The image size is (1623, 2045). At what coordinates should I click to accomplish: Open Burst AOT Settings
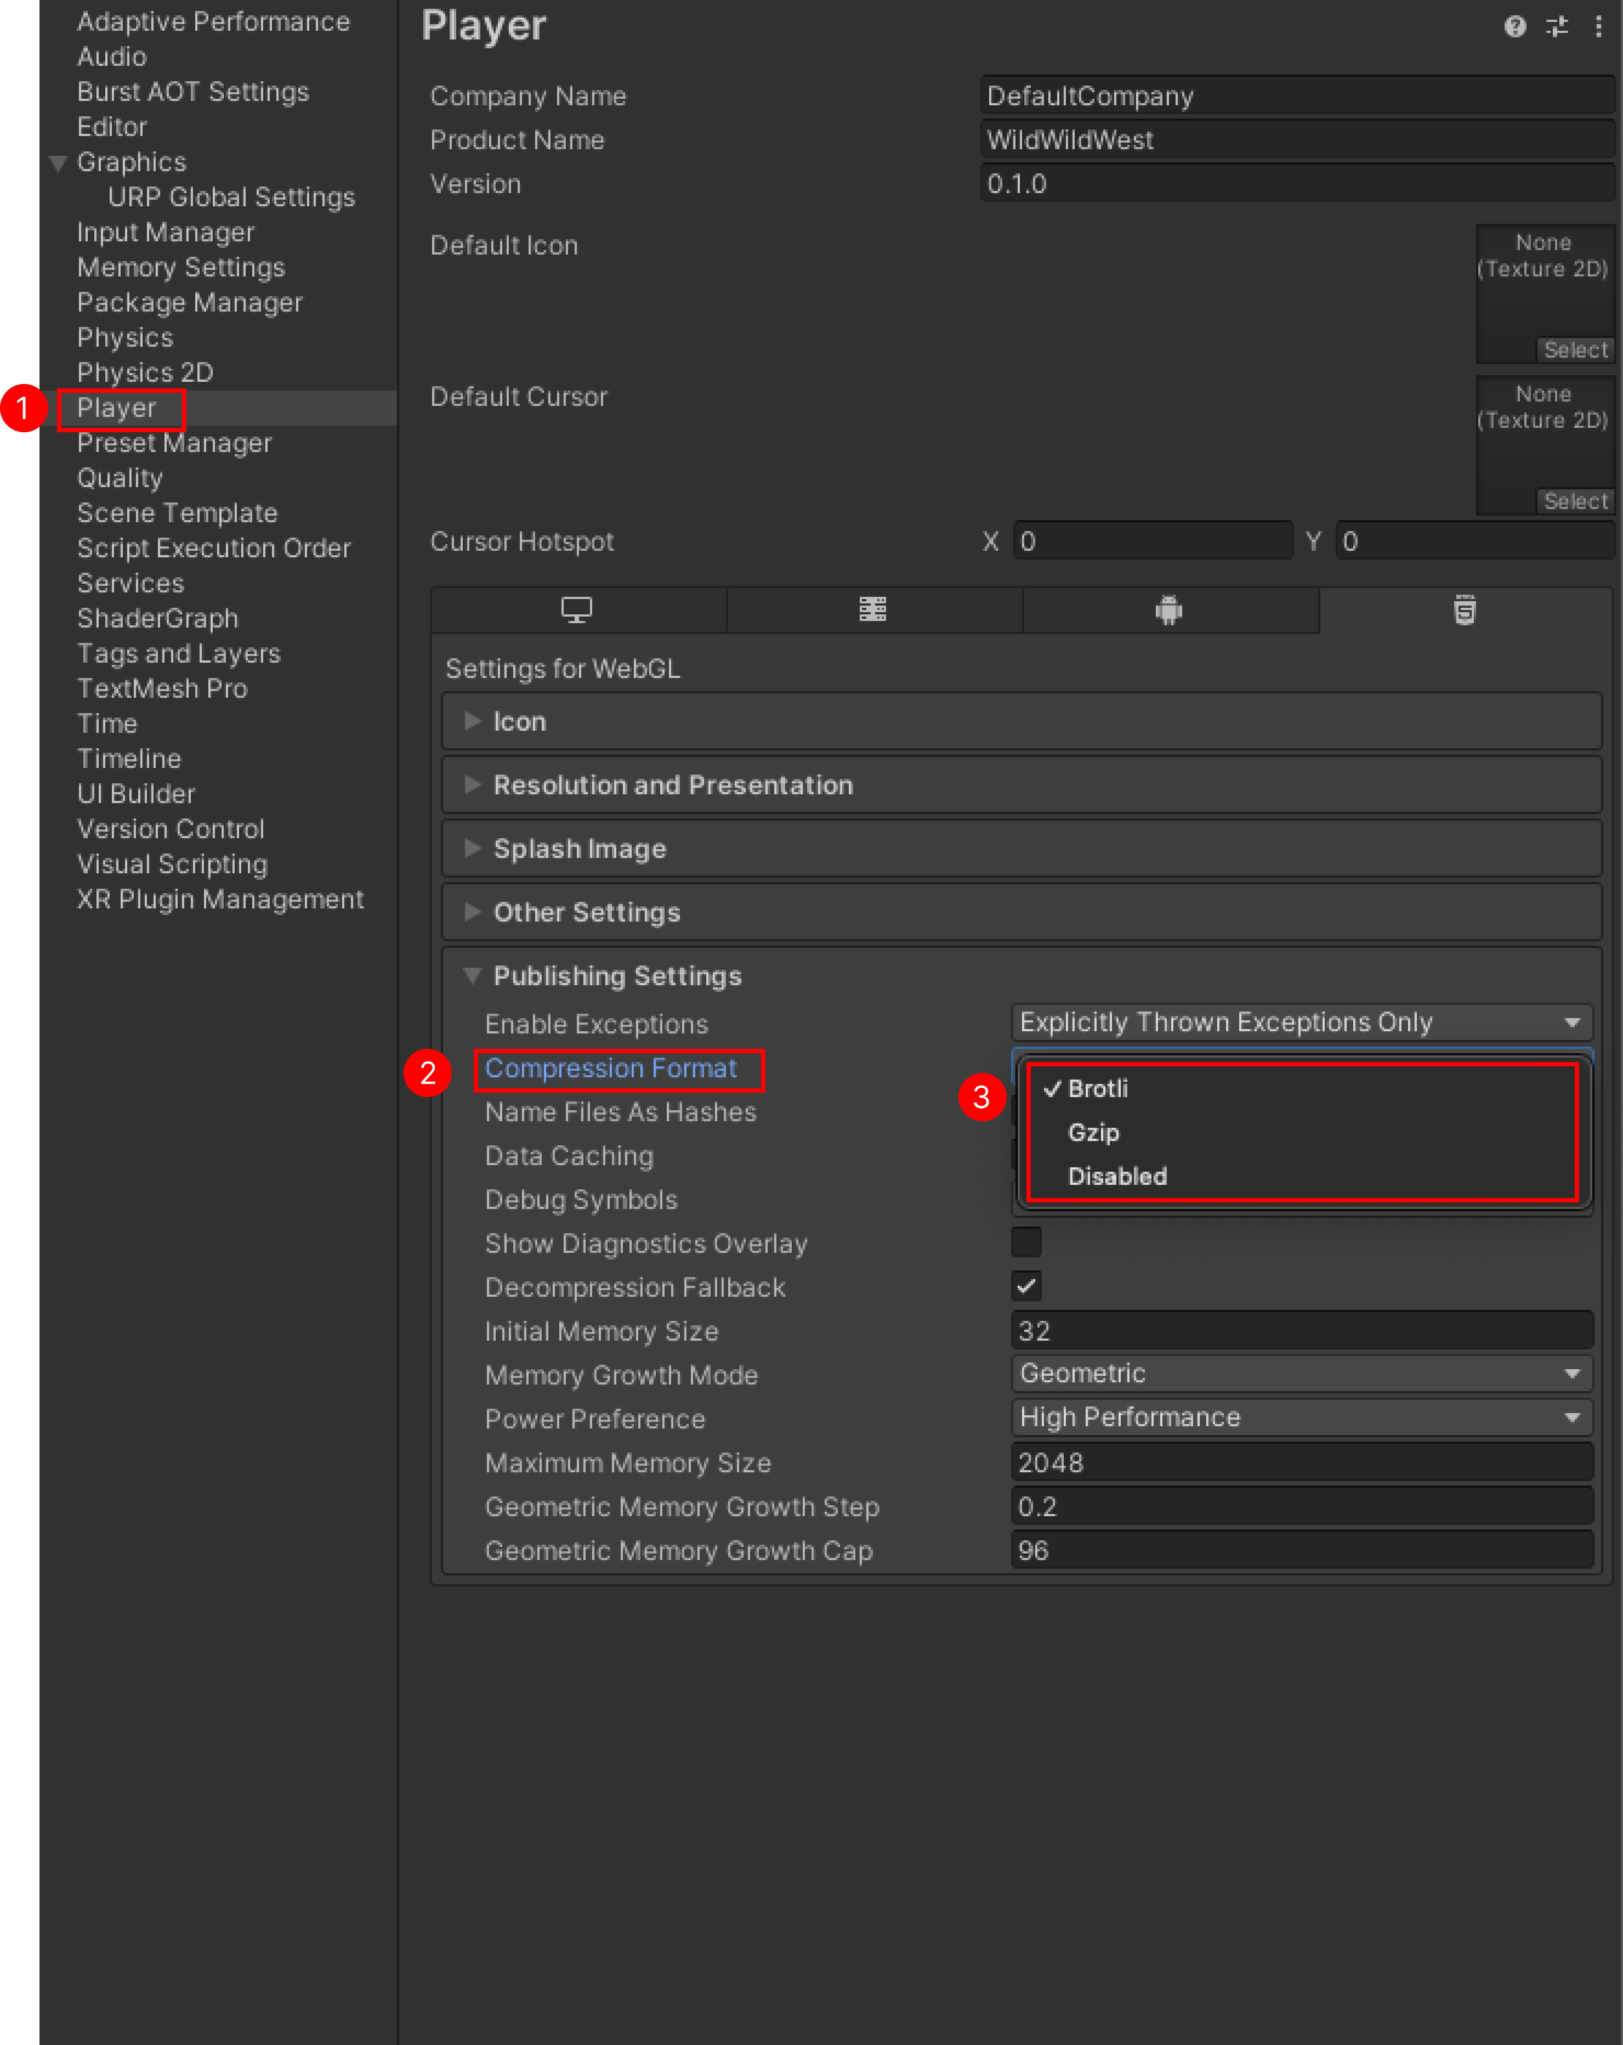(x=194, y=92)
